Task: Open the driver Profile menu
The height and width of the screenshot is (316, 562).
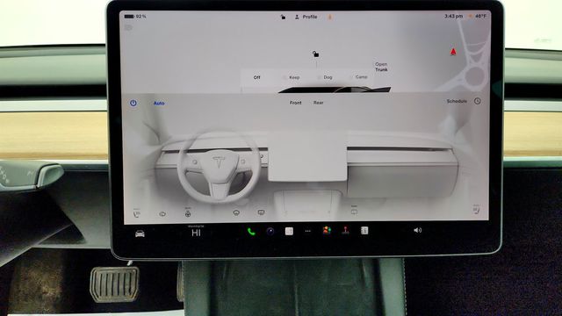Action: point(306,17)
